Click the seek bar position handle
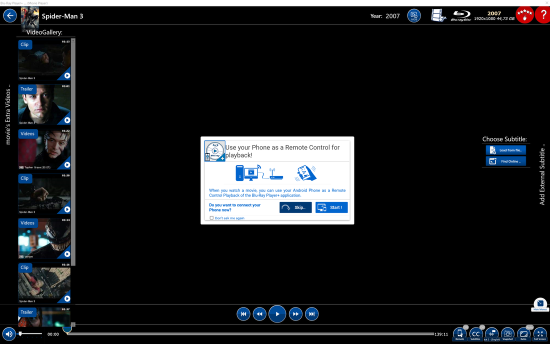Screen dimensions: 550x344 point(67,328)
